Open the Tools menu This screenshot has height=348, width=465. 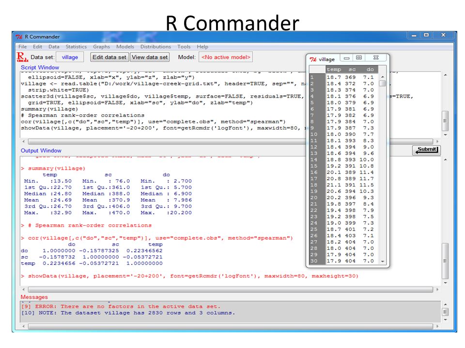pyautogui.click(x=184, y=47)
